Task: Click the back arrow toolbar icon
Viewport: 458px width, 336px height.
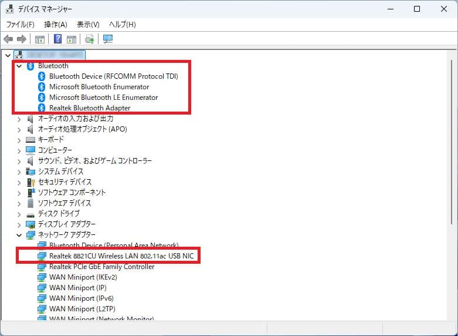Action: (8, 39)
